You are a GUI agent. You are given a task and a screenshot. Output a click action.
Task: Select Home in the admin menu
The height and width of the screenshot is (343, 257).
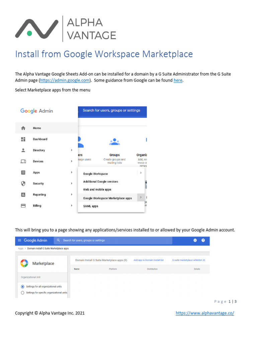(x=46, y=128)
